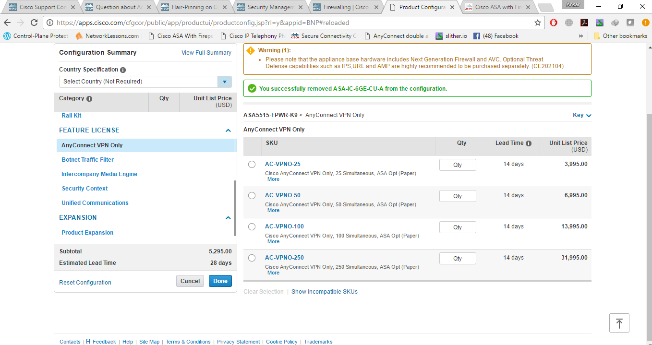Show more bookmarks with the double chevron
The height and width of the screenshot is (345, 652).
pos(581,36)
